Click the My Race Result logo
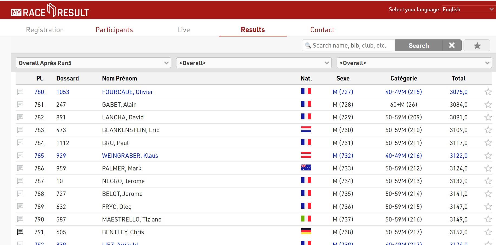Image resolution: width=496 pixels, height=245 pixels. point(50,11)
